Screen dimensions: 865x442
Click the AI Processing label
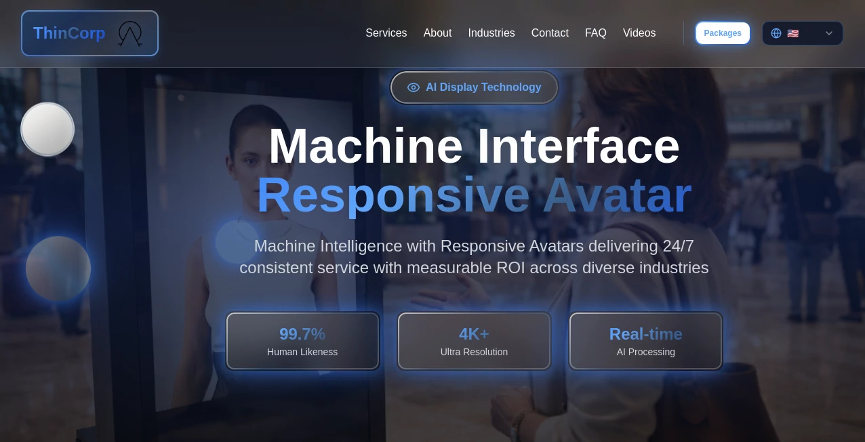click(x=645, y=352)
